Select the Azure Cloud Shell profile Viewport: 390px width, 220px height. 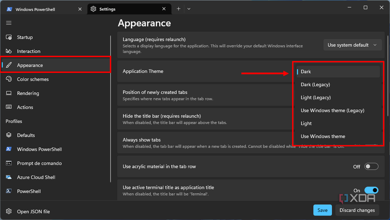coord(36,177)
